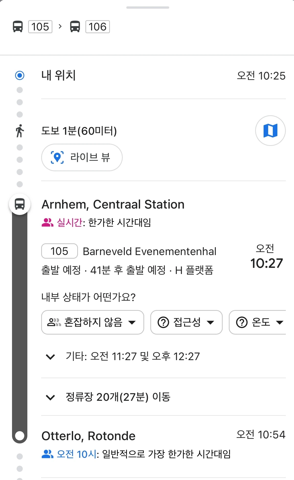Viewport: 294px width, 480px height.
Task: Tap the first bus icon in route header
Action: (18, 27)
